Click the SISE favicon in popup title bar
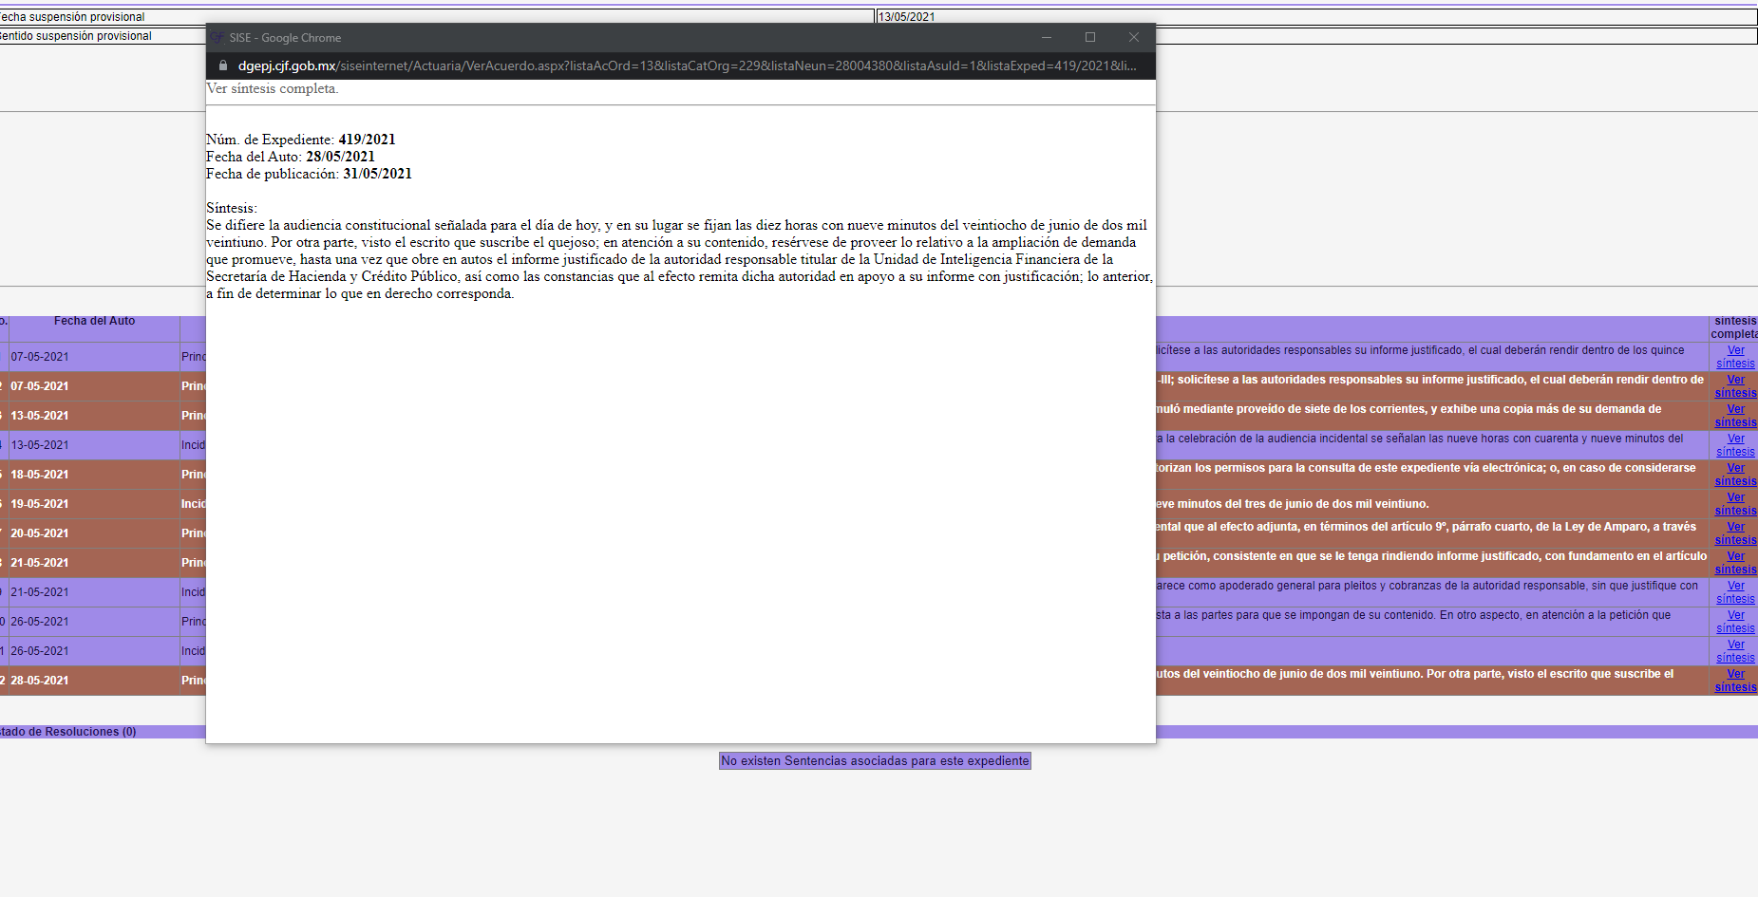 [217, 38]
